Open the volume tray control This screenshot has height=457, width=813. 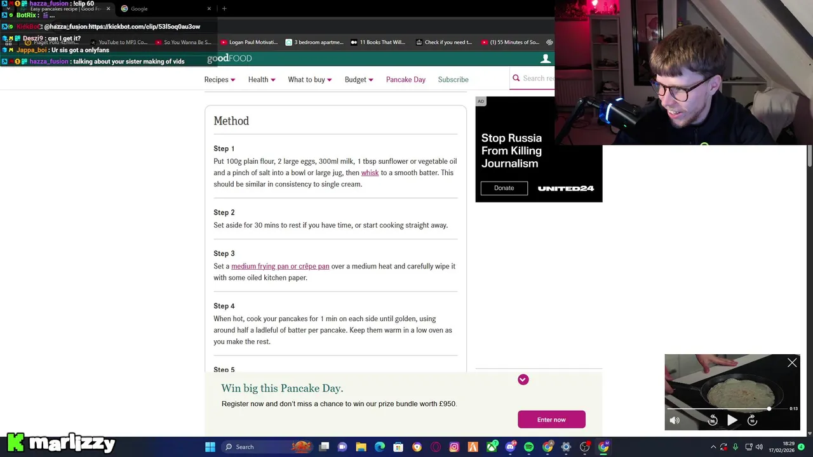(759, 447)
